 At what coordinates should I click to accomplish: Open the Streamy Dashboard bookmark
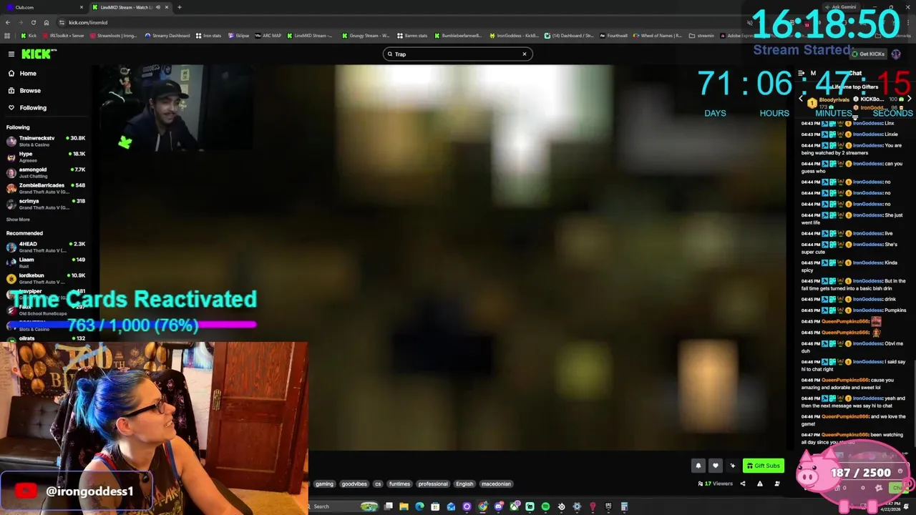point(168,36)
